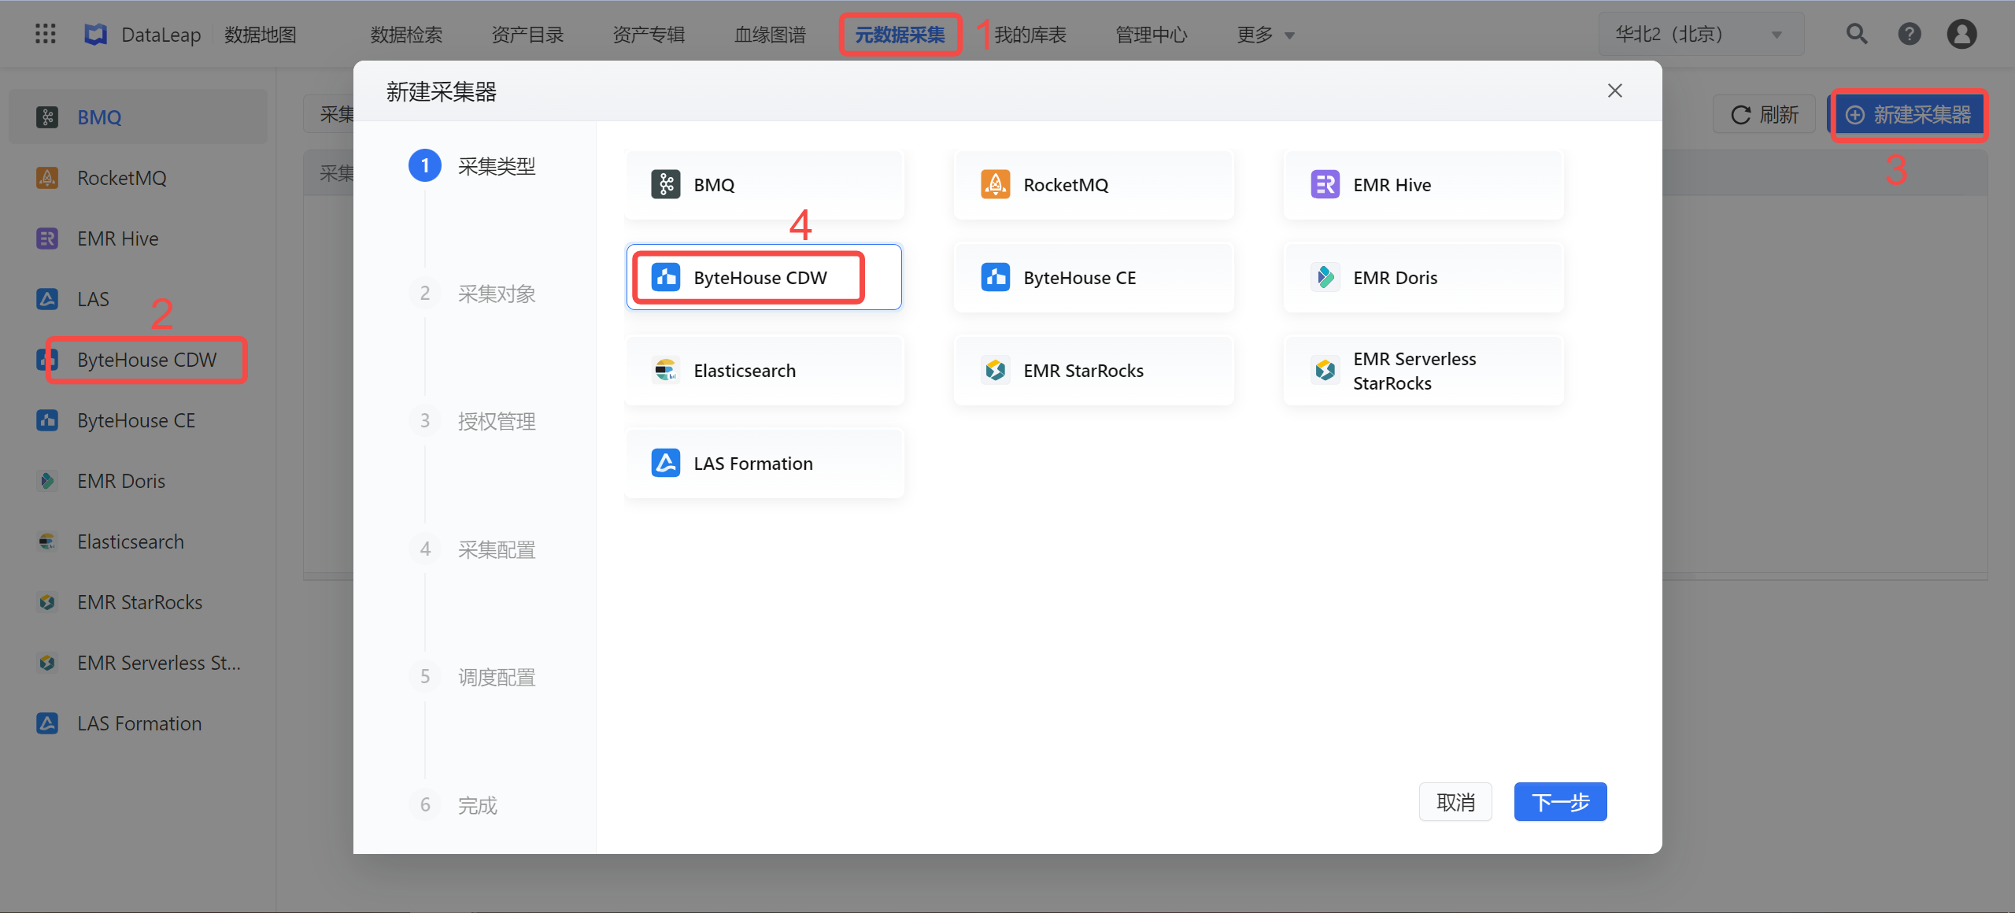This screenshot has width=2015, height=913.
Task: Select RocketMQ collector type card
Action: coord(1094,185)
